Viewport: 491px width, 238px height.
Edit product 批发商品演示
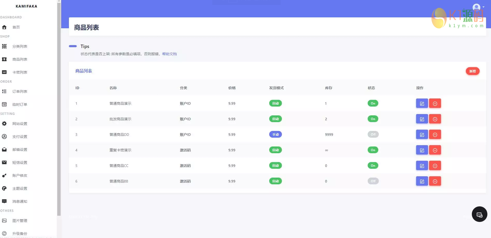coord(422,119)
